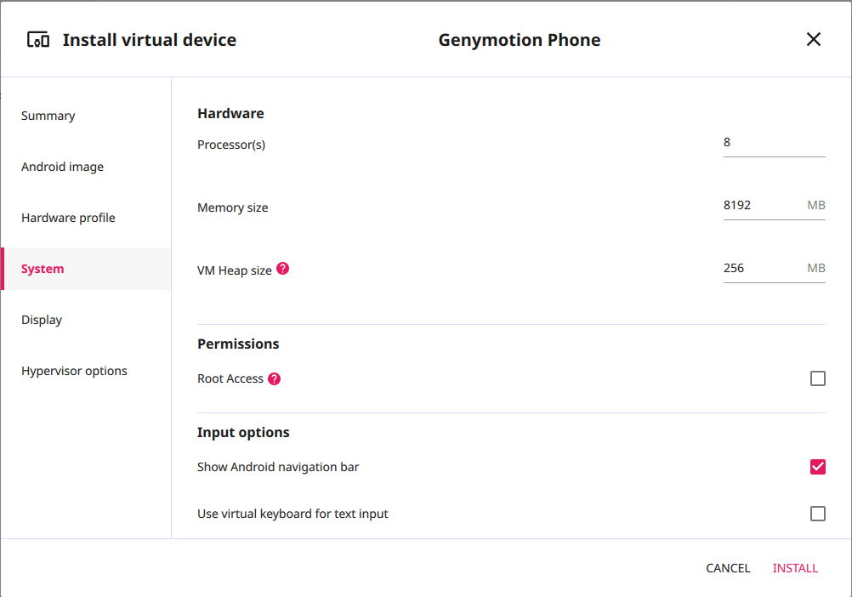Viewport: 852px width, 597px height.
Task: Enable virtual keyboard for text input
Action: [x=818, y=513]
